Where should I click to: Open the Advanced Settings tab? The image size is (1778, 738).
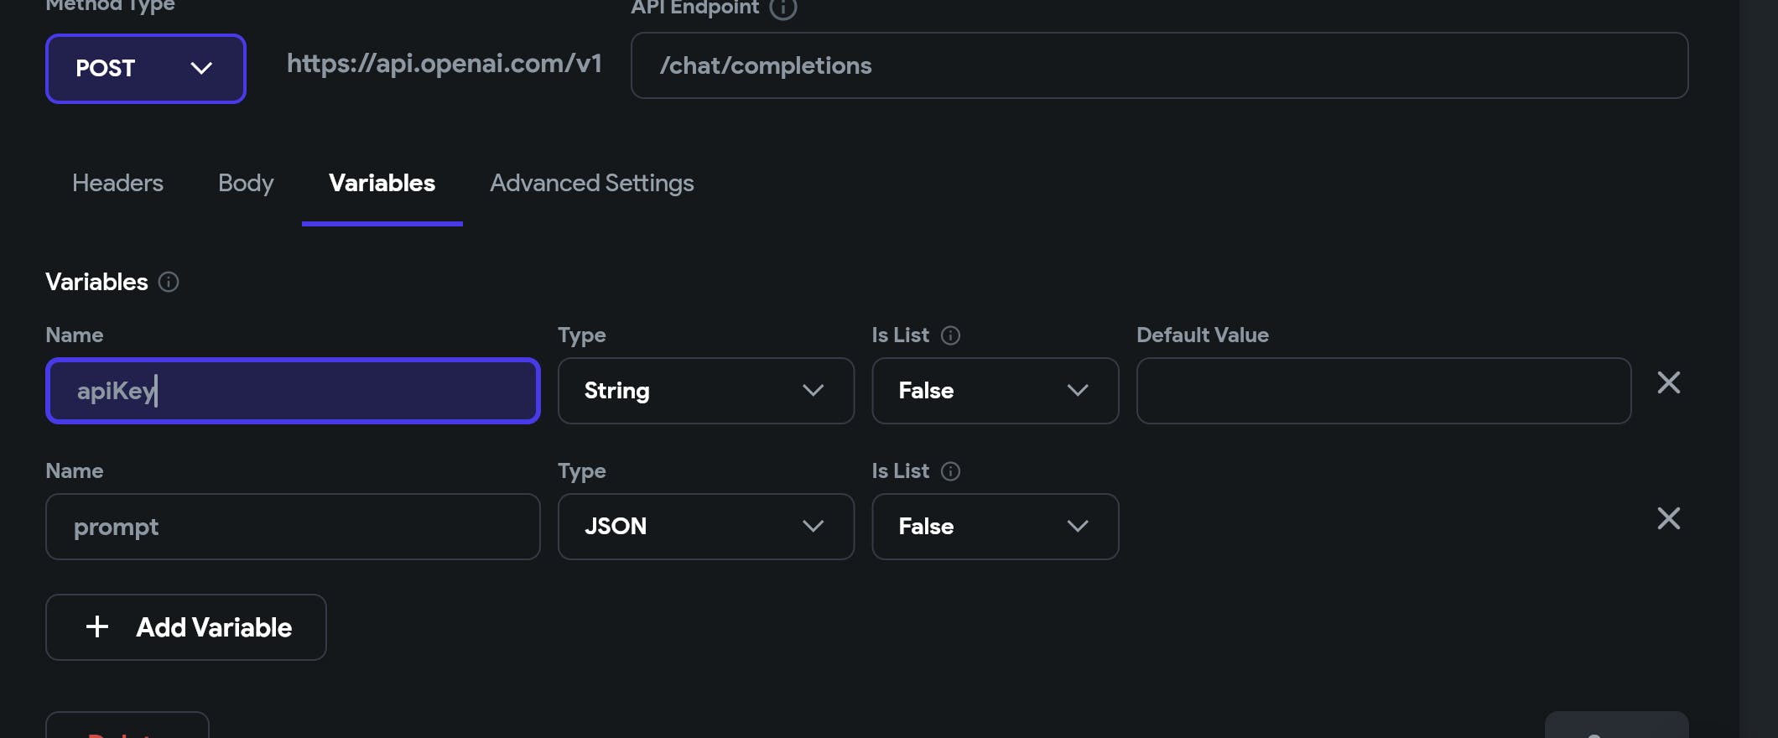(591, 183)
